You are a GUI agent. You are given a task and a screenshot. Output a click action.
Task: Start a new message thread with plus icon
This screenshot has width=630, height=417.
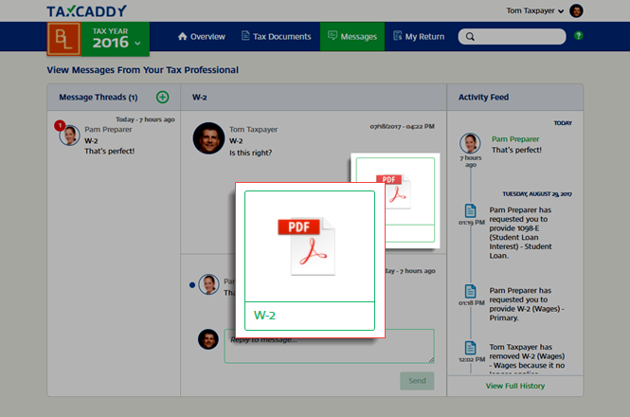click(x=162, y=97)
